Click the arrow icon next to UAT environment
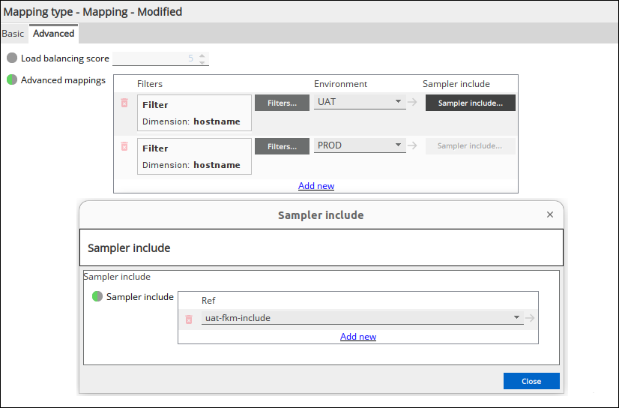This screenshot has width=619, height=408. click(412, 103)
